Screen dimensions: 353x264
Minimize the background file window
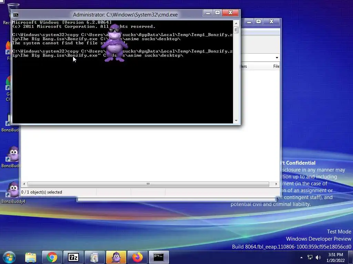tap(249, 22)
